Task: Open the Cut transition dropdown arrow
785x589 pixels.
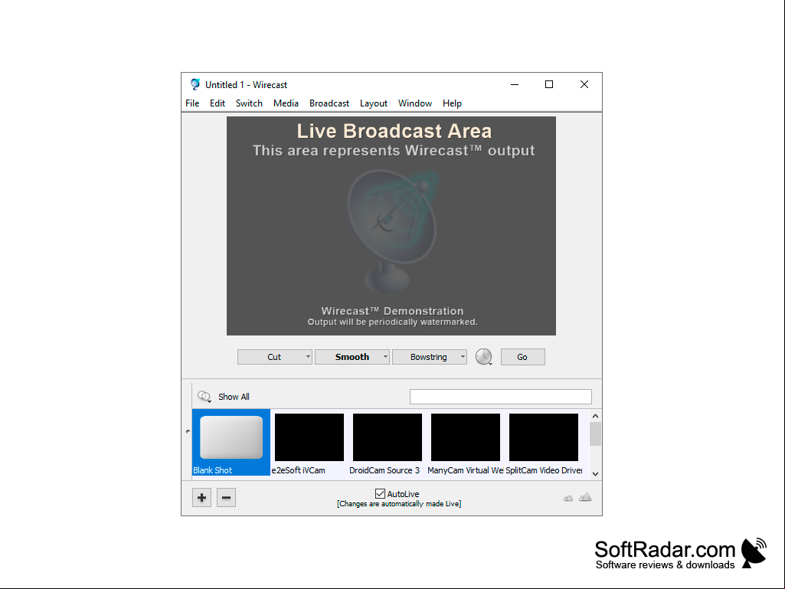Action: tap(308, 357)
